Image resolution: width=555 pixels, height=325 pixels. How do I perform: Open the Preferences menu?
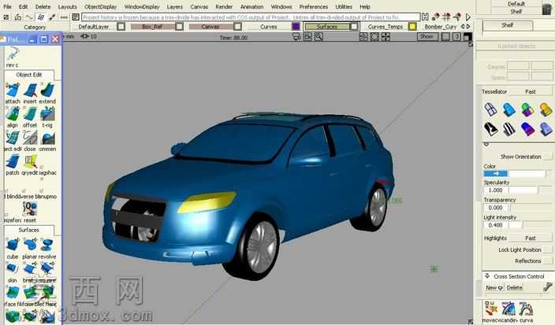314,6
